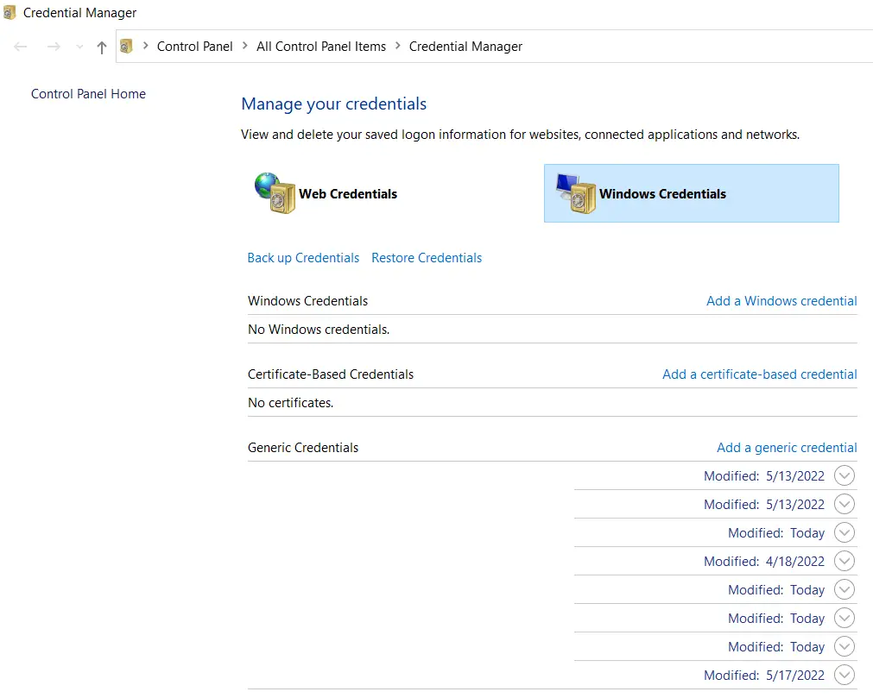Open the recent locations dropdown arrow

click(x=79, y=47)
